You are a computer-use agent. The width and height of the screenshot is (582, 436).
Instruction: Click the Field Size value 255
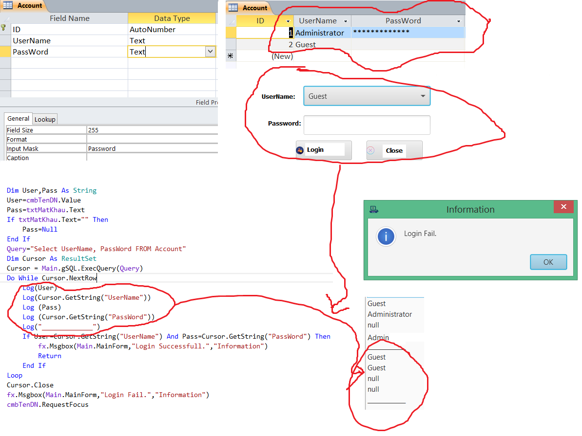[x=152, y=130]
